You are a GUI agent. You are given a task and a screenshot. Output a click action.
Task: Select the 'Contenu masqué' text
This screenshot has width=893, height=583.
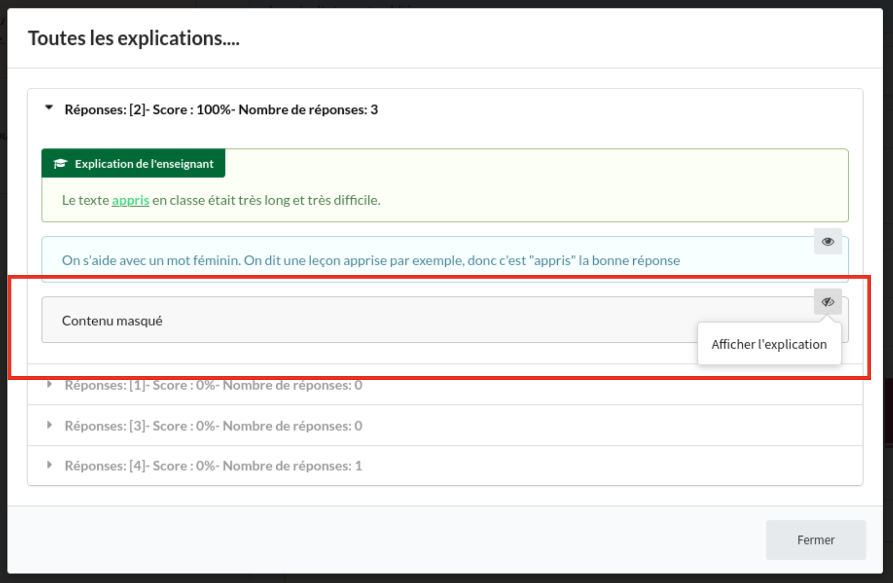(112, 321)
